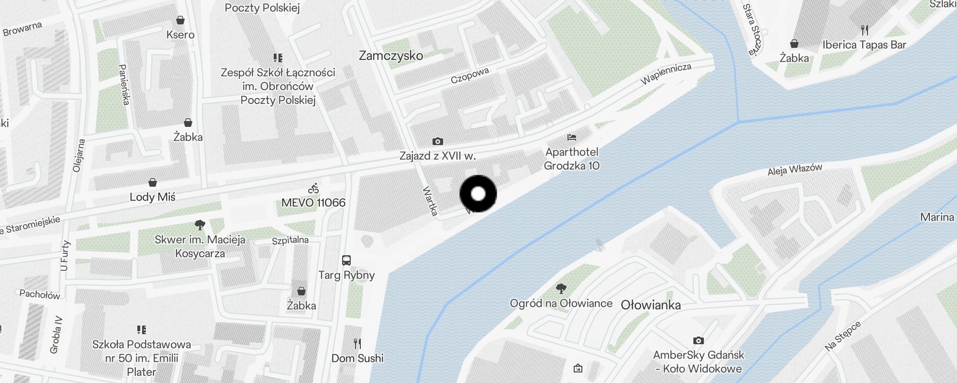Screen dimensions: 957x383
Task: Click the Skwer im. Macieja Kosycarza tree icon
Action: click(200, 225)
